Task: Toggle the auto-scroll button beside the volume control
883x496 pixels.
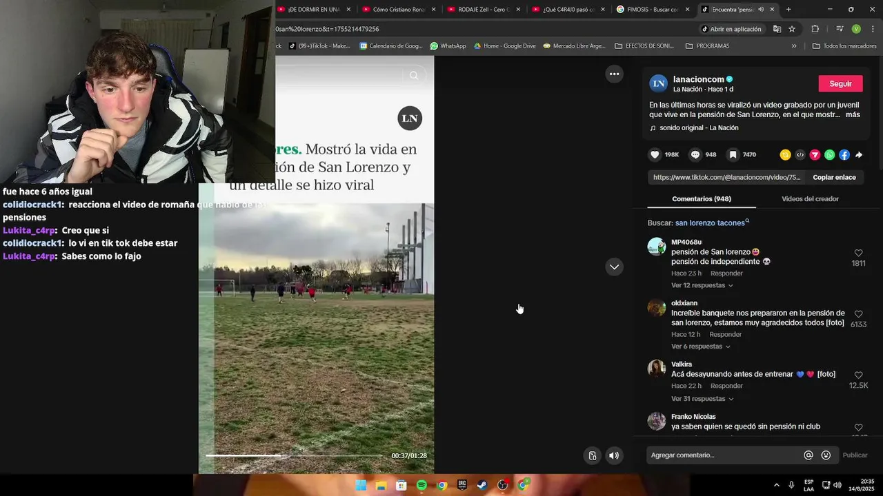Action: click(x=592, y=455)
